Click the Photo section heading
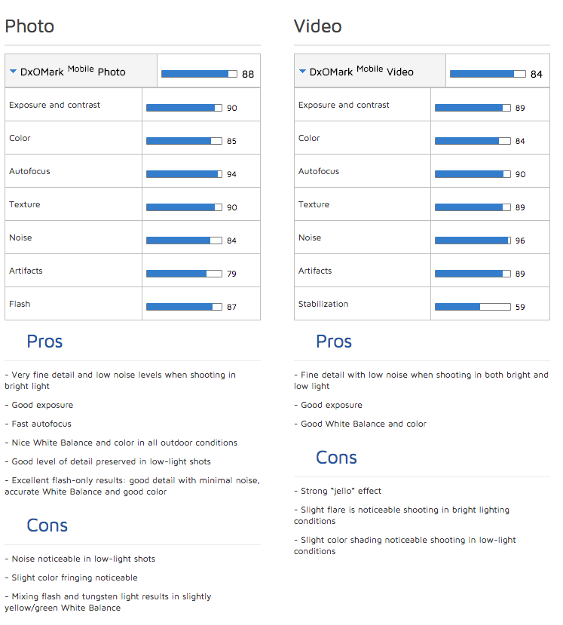Image resolution: width=563 pixels, height=625 pixels. [x=29, y=26]
